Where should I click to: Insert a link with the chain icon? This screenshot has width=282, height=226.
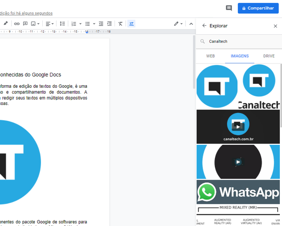point(17,24)
